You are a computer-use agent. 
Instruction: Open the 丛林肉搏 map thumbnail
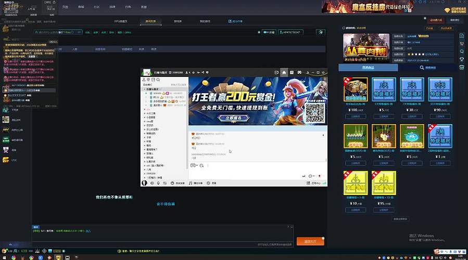point(366,47)
